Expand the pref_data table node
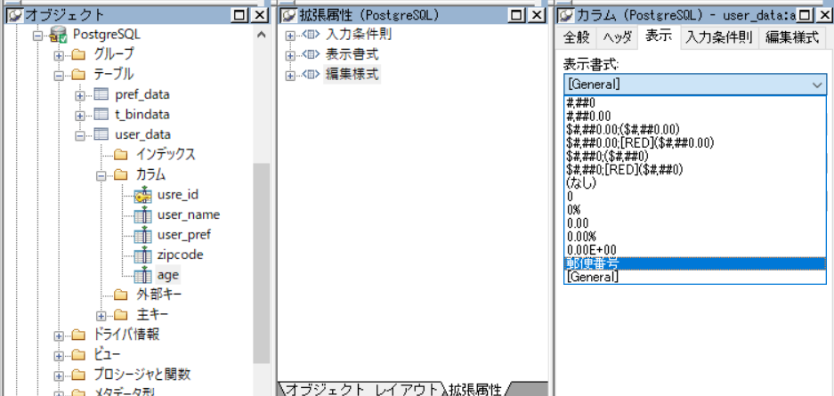 pyautogui.click(x=80, y=96)
